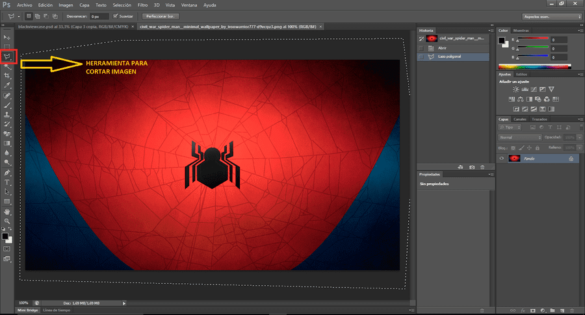Select the Polygonal Lasso tool

click(x=7, y=57)
